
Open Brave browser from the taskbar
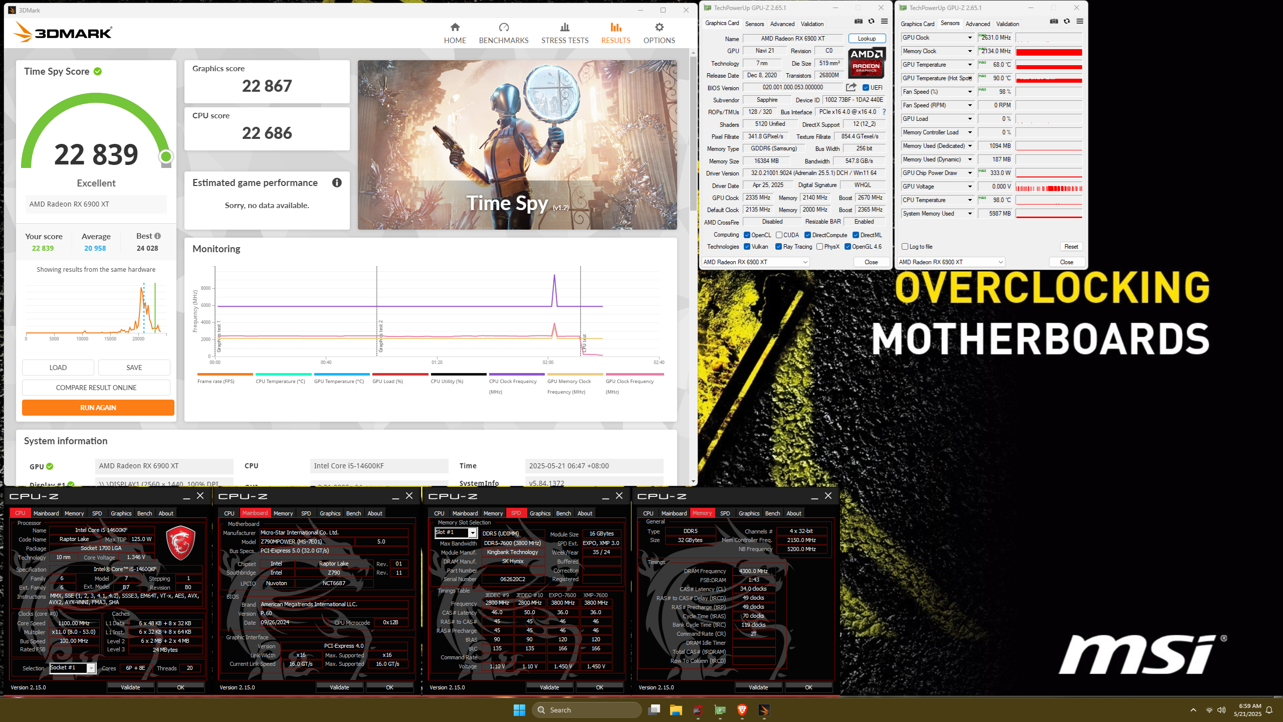[742, 710]
